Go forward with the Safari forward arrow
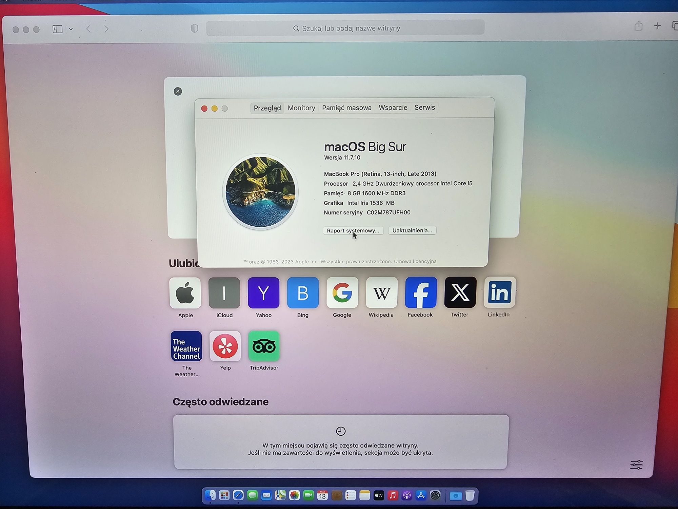This screenshot has width=678, height=509. click(x=106, y=29)
